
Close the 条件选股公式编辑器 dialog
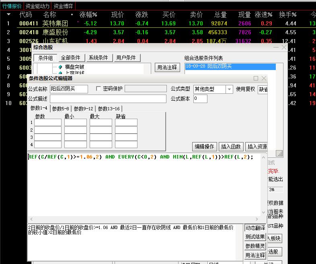coord(264,78)
